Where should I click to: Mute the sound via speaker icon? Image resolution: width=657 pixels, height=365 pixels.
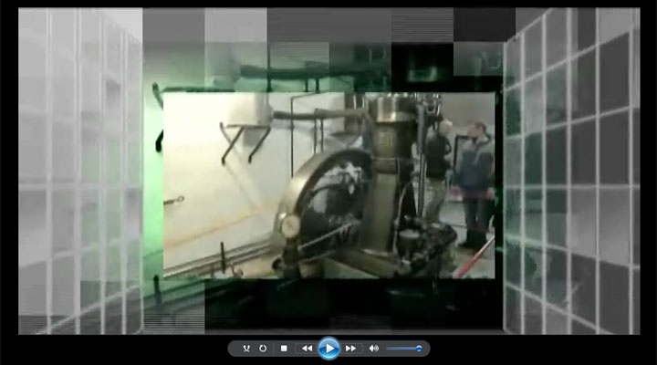tap(374, 349)
